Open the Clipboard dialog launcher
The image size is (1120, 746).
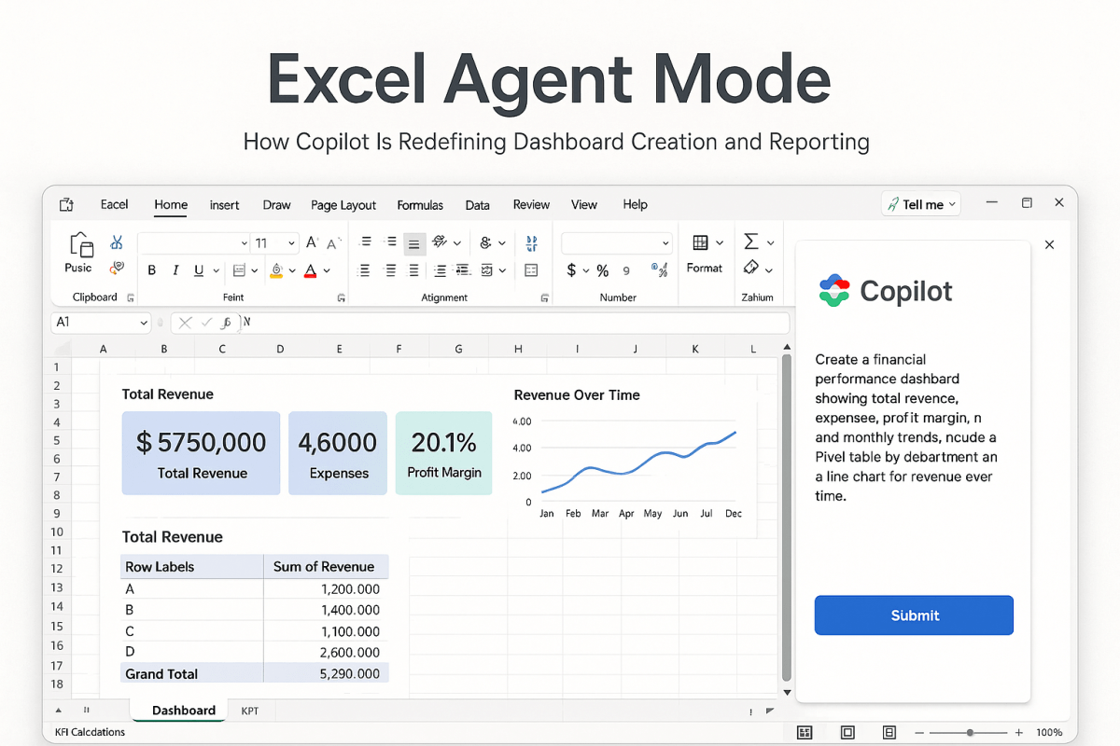tap(131, 297)
